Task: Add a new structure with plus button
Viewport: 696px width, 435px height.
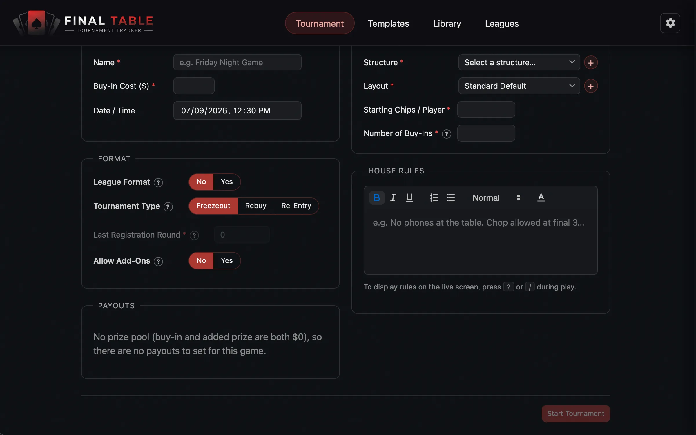Action: click(x=591, y=63)
